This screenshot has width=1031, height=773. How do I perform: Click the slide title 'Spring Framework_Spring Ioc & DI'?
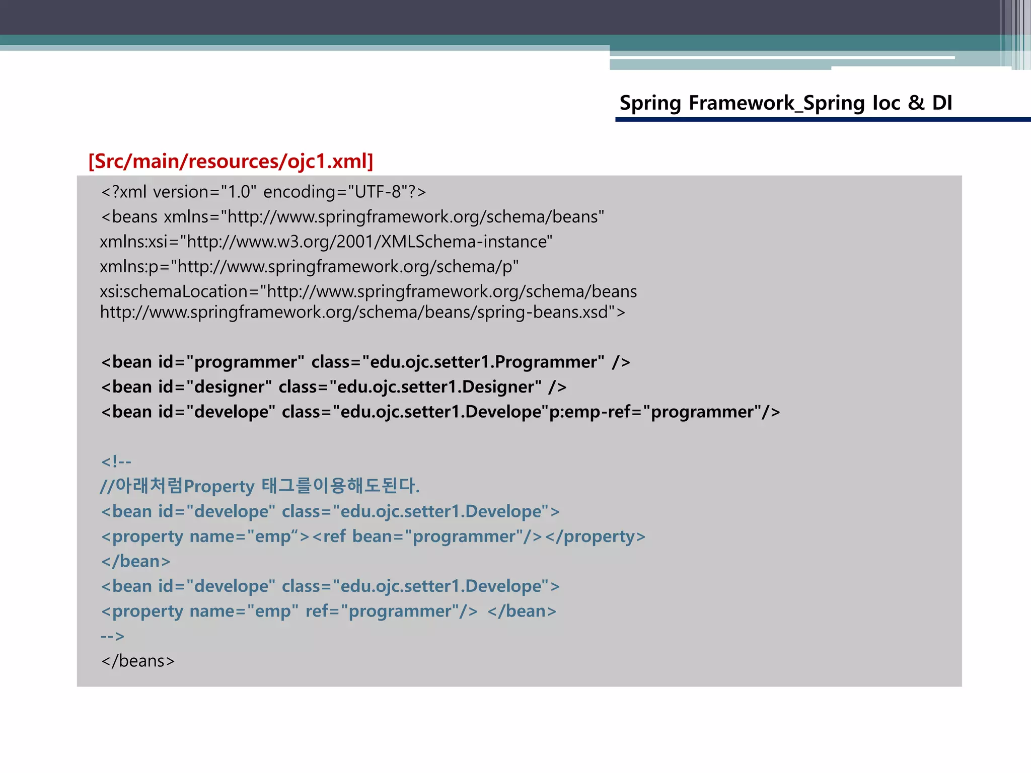coord(785,103)
